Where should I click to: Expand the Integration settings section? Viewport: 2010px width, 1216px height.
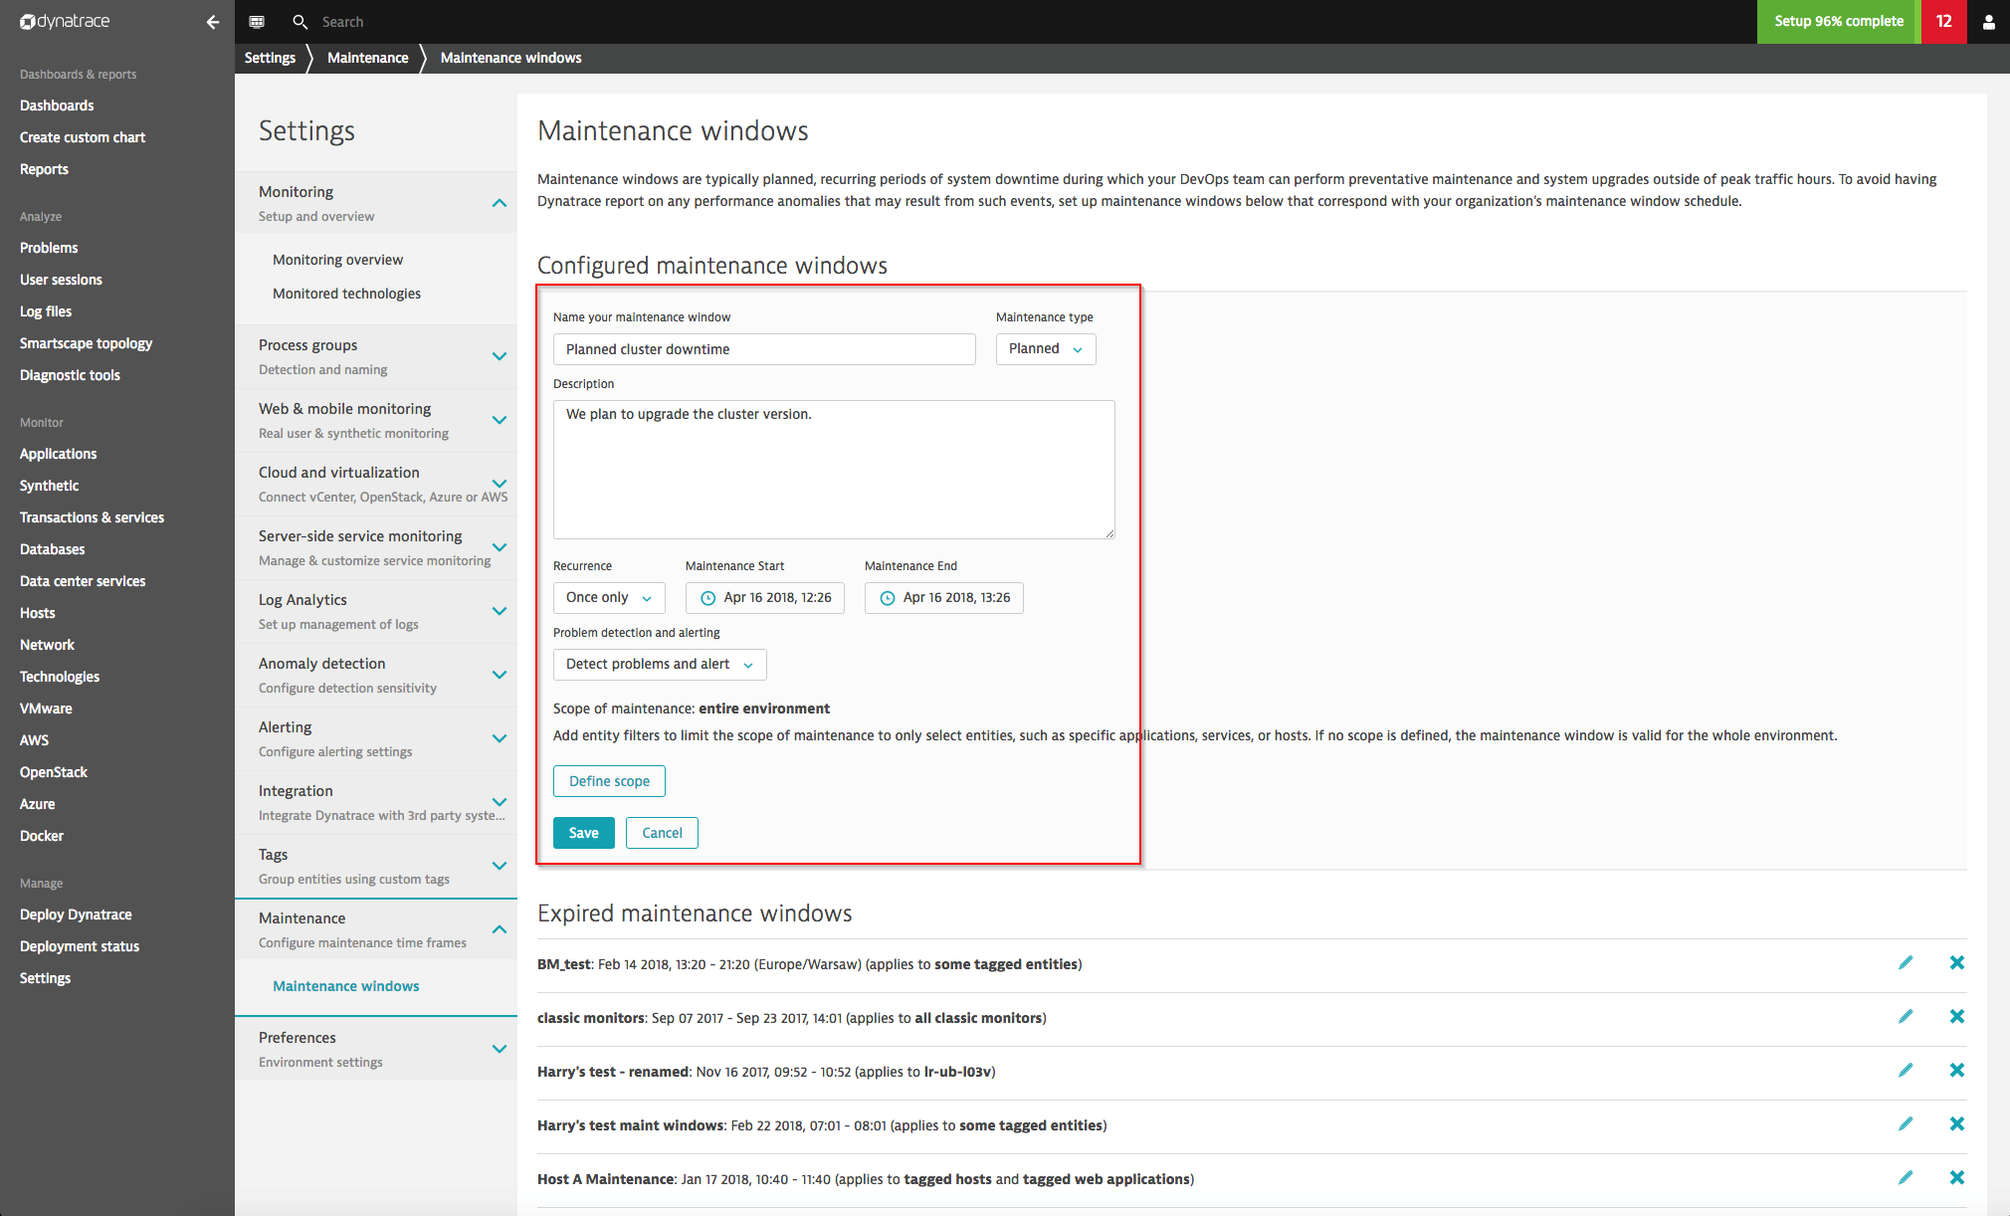point(500,802)
